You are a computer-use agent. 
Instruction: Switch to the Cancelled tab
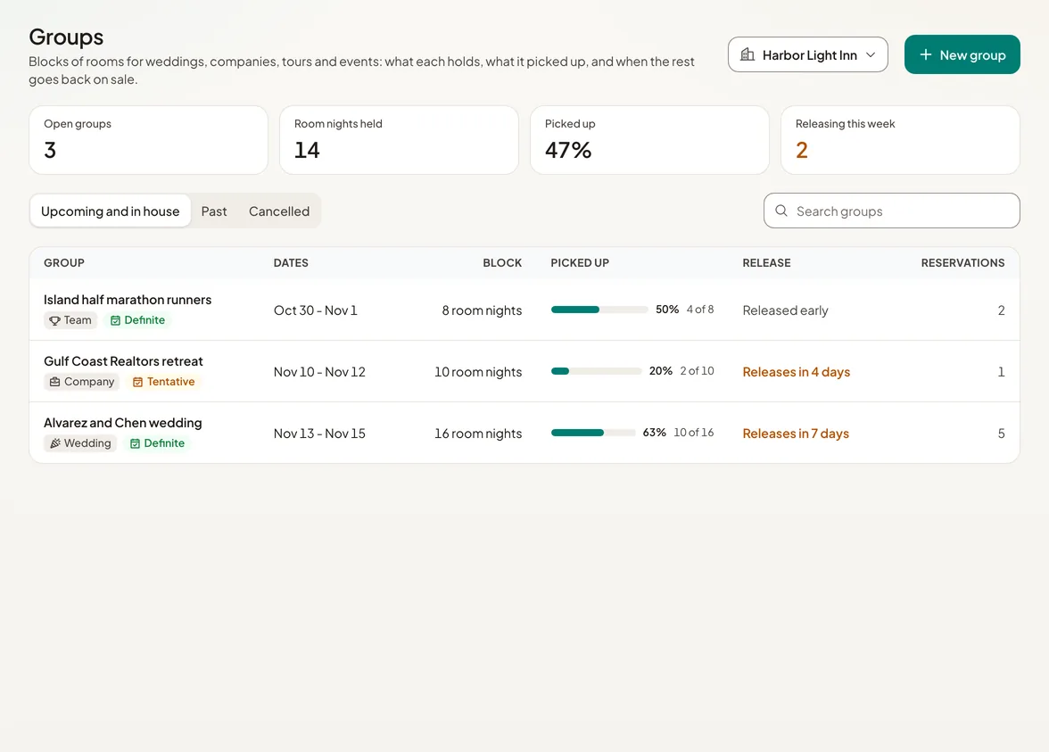pyautogui.click(x=279, y=211)
